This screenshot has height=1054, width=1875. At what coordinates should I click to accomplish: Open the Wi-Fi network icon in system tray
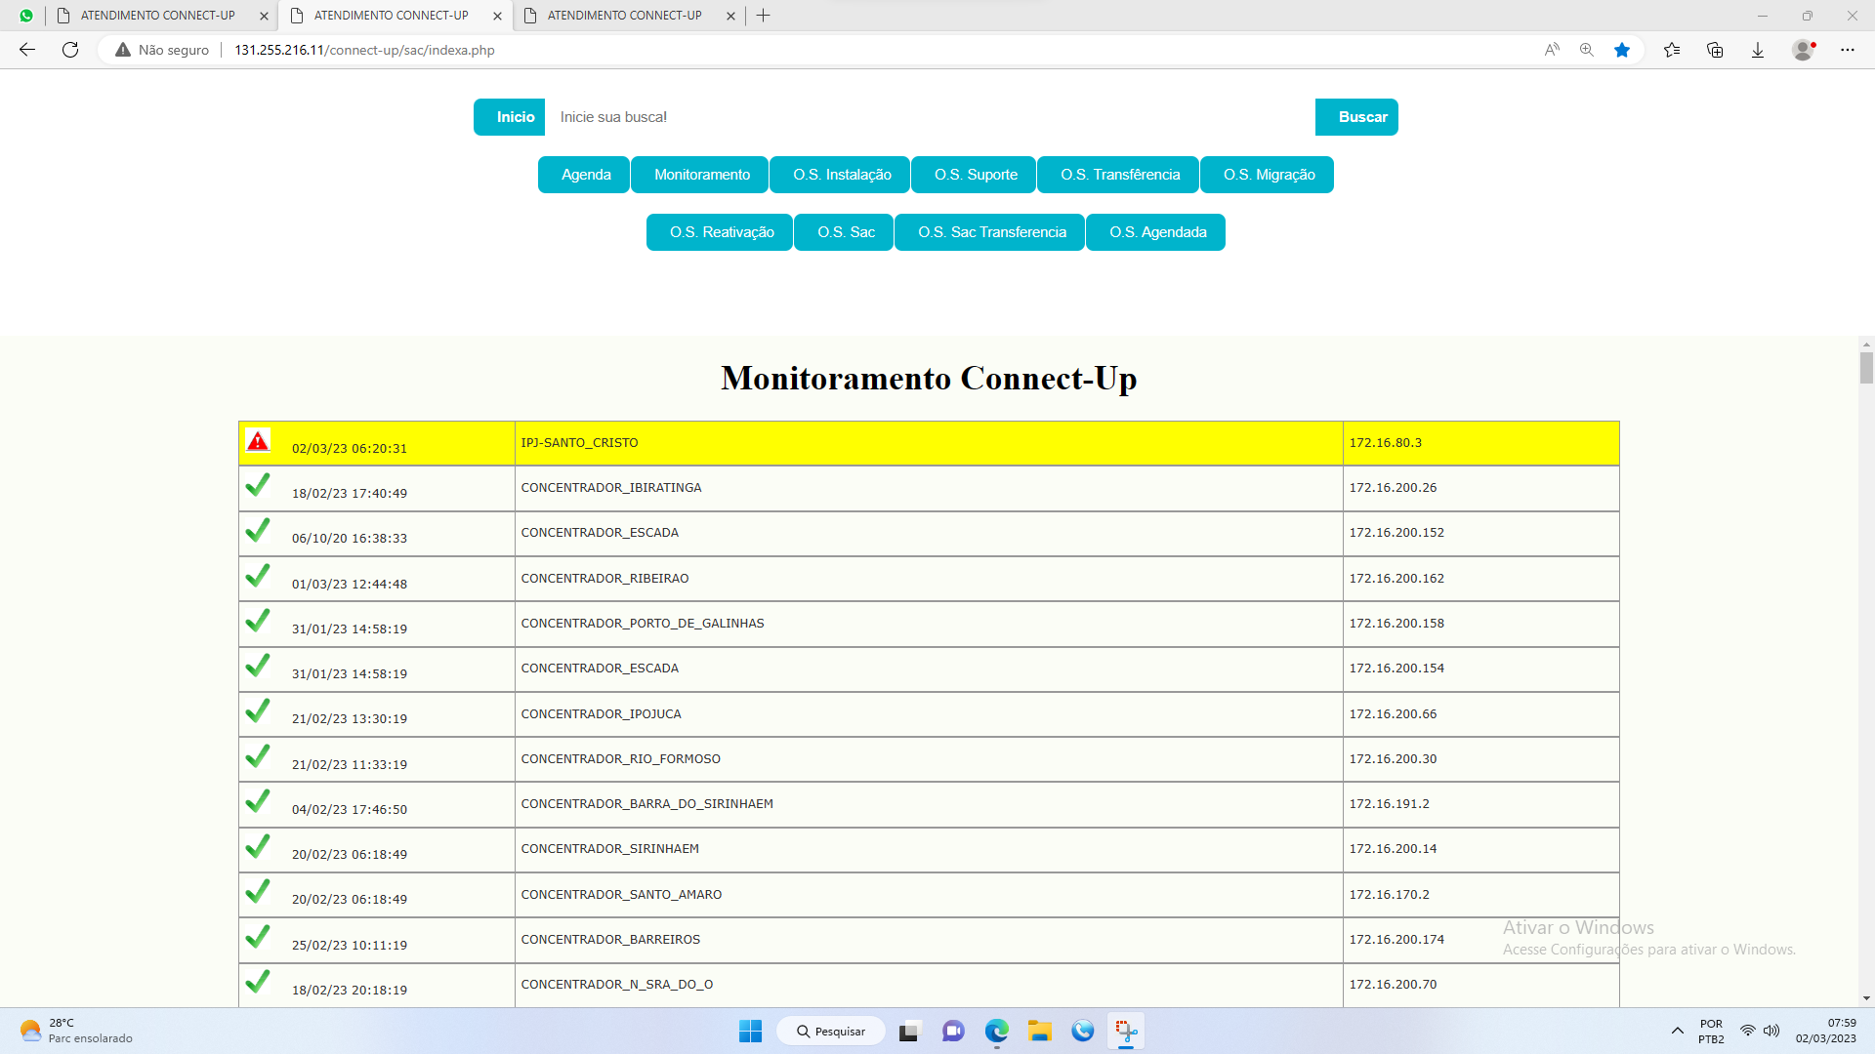[1748, 1031]
